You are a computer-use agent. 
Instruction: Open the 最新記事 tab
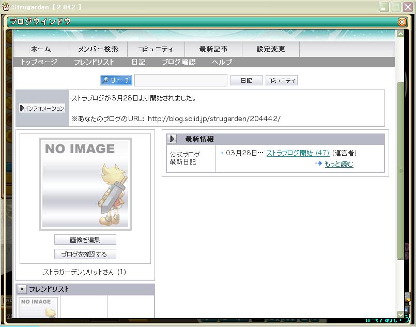click(213, 49)
